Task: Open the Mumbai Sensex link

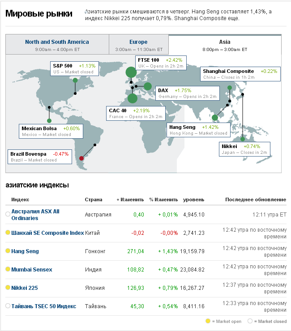Action: (x=32, y=270)
